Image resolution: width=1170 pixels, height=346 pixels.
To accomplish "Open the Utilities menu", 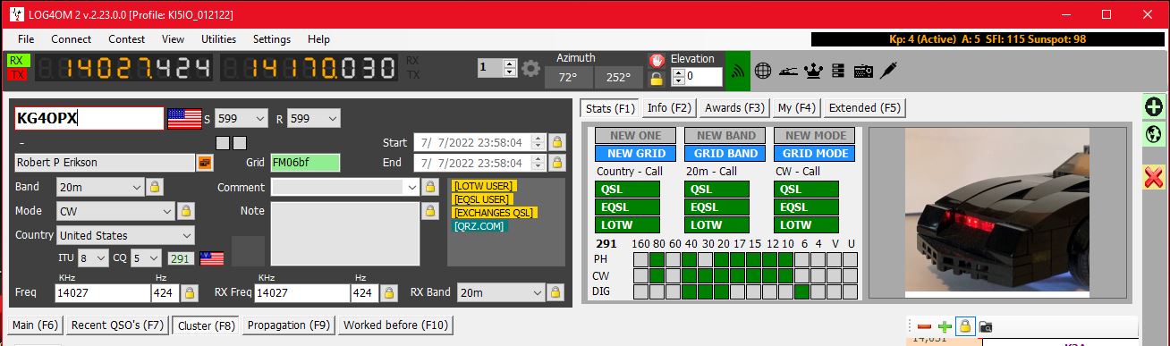I will pos(218,39).
